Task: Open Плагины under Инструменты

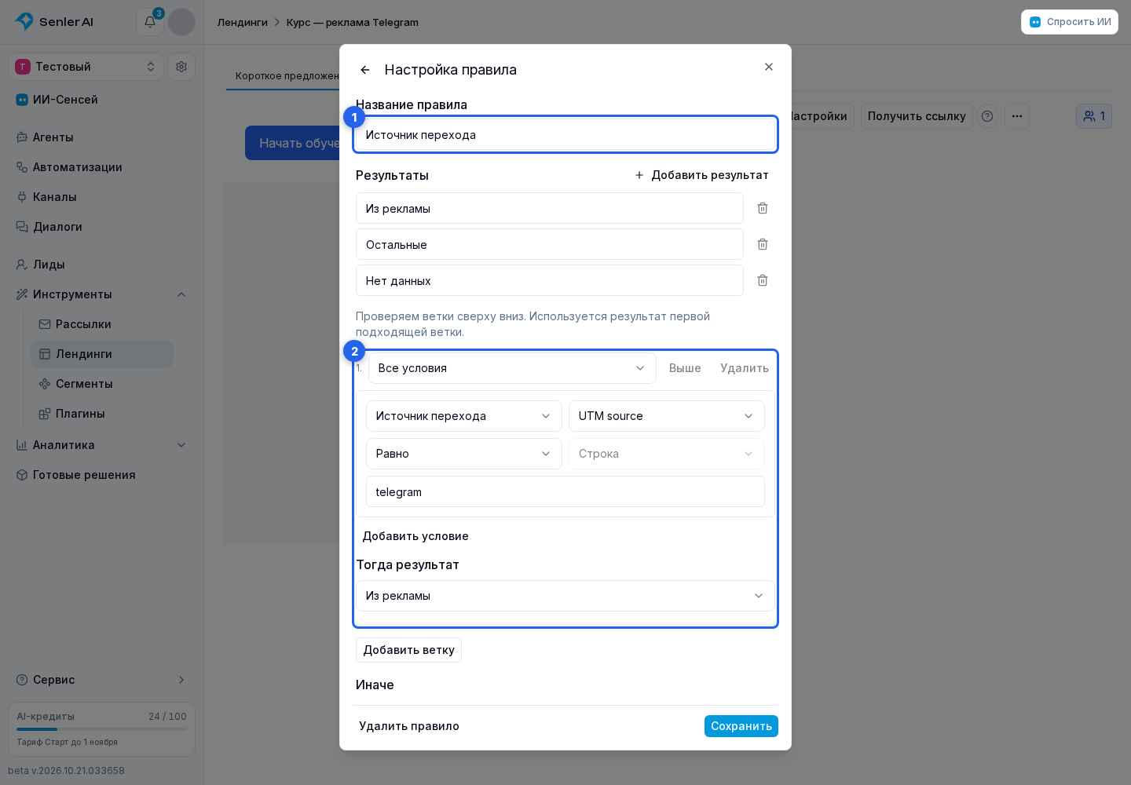Action: pyautogui.click(x=102, y=414)
